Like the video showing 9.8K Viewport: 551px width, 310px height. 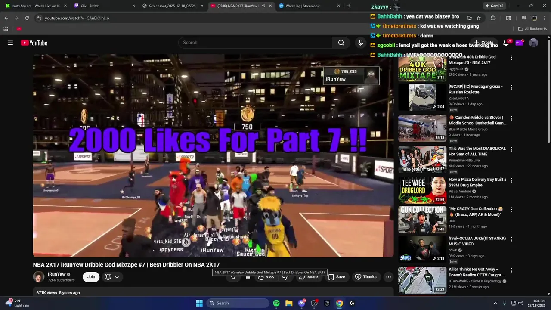(266, 277)
